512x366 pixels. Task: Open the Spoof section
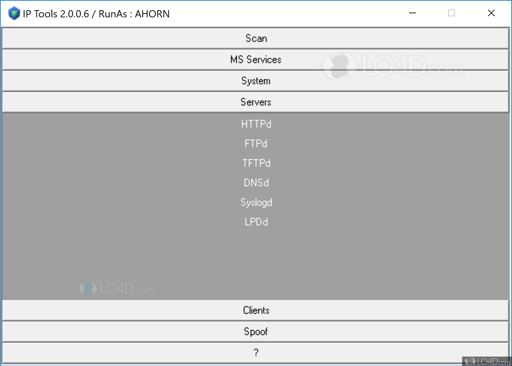pos(255,331)
